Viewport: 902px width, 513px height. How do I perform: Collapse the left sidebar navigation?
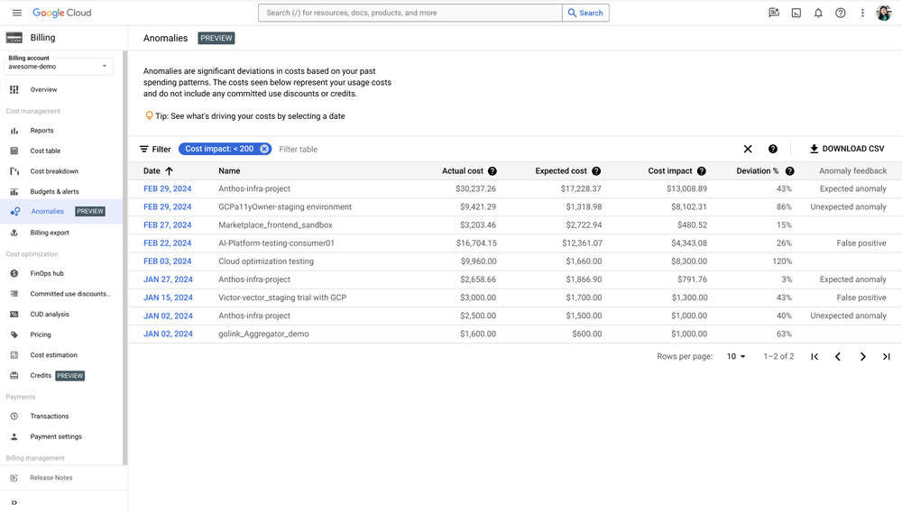(x=14, y=502)
